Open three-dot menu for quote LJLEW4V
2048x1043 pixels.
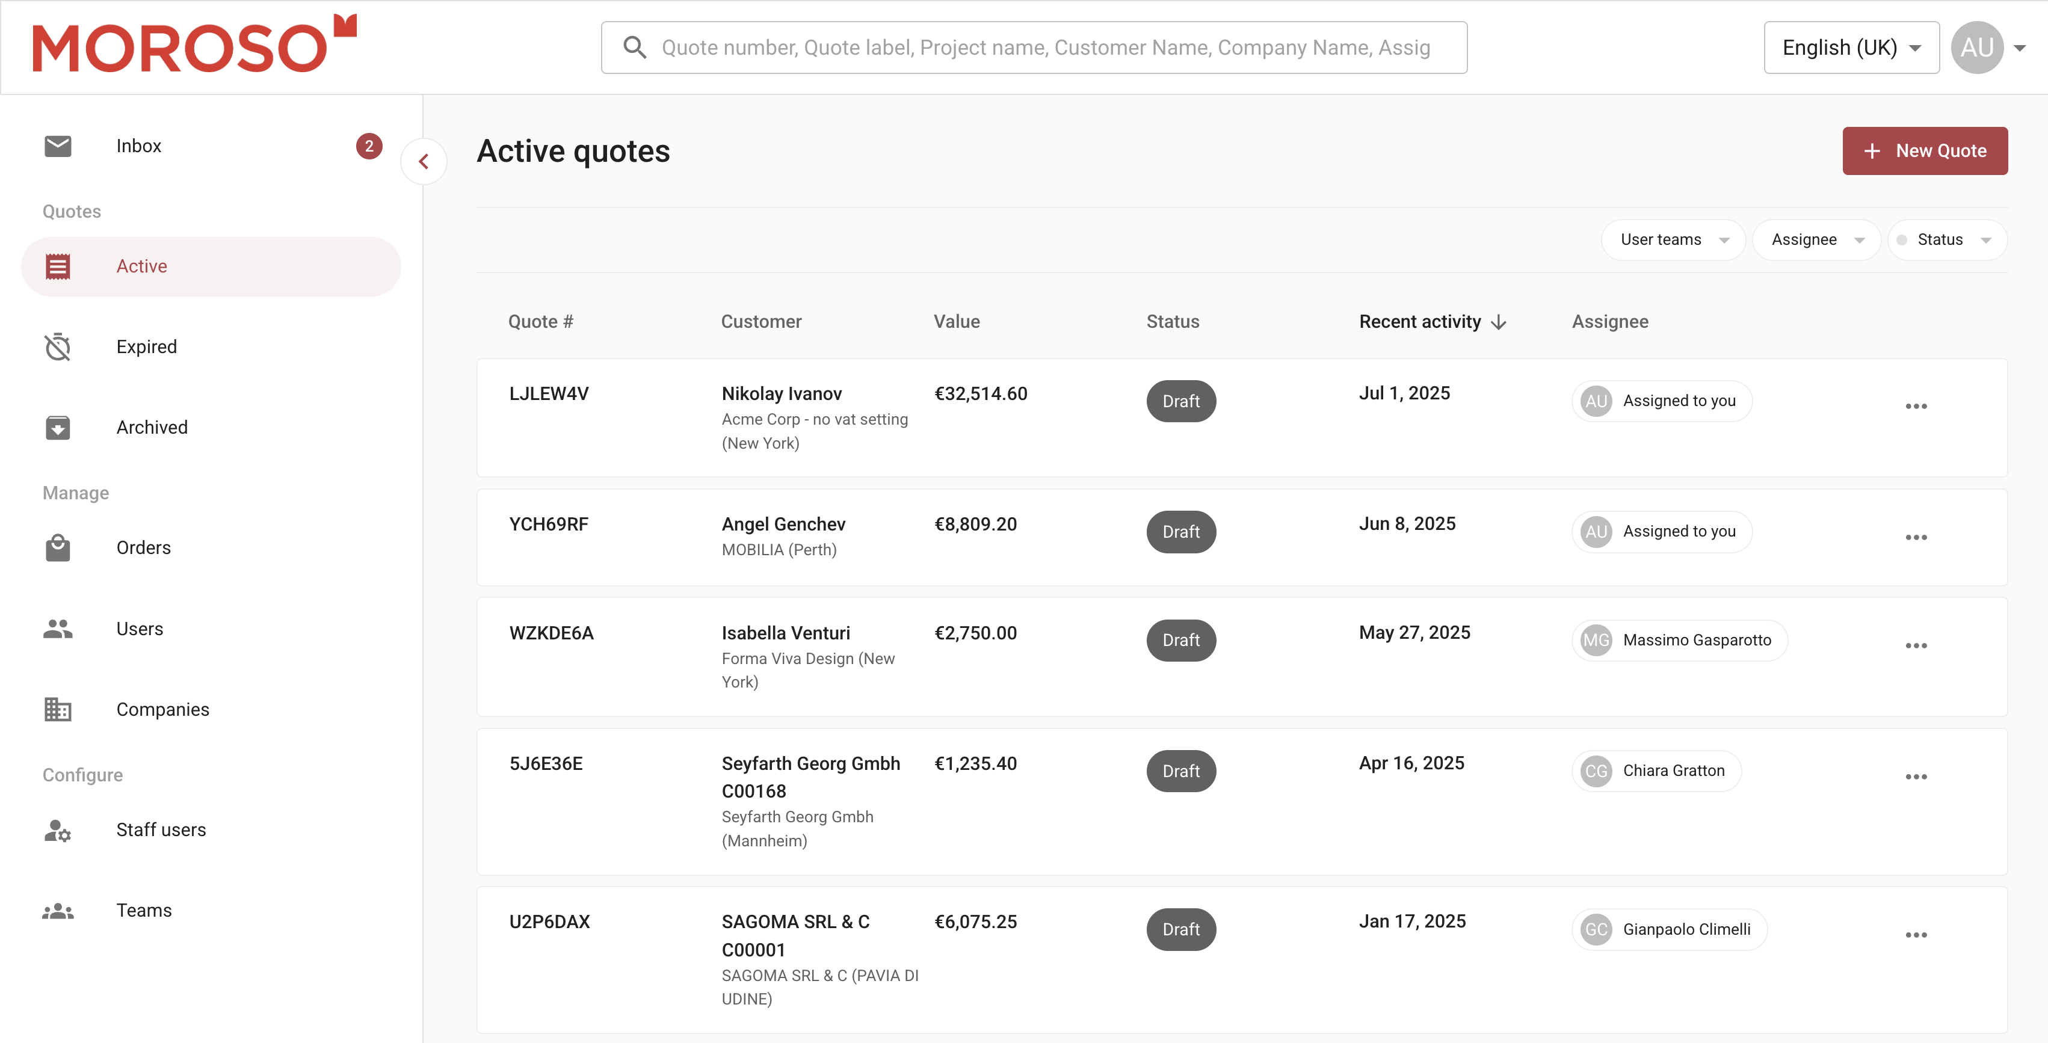point(1915,406)
